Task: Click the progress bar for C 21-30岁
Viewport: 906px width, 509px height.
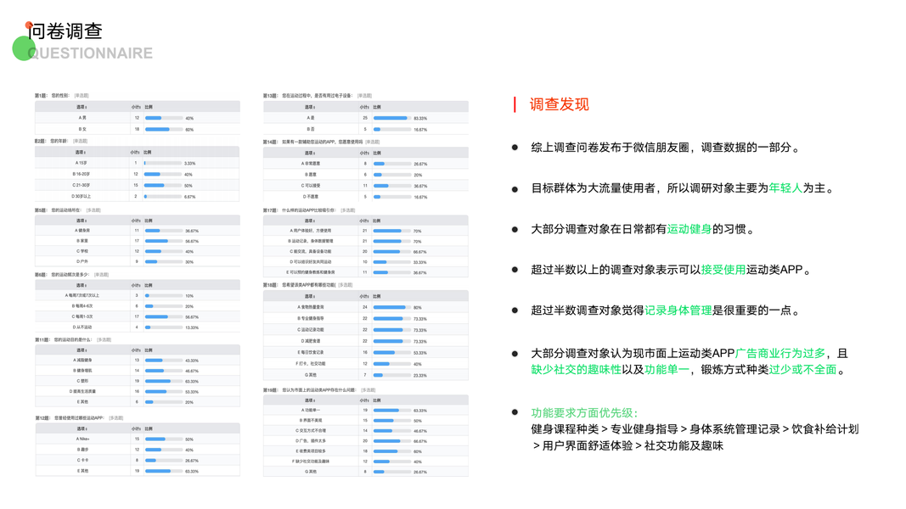Action: (x=164, y=185)
